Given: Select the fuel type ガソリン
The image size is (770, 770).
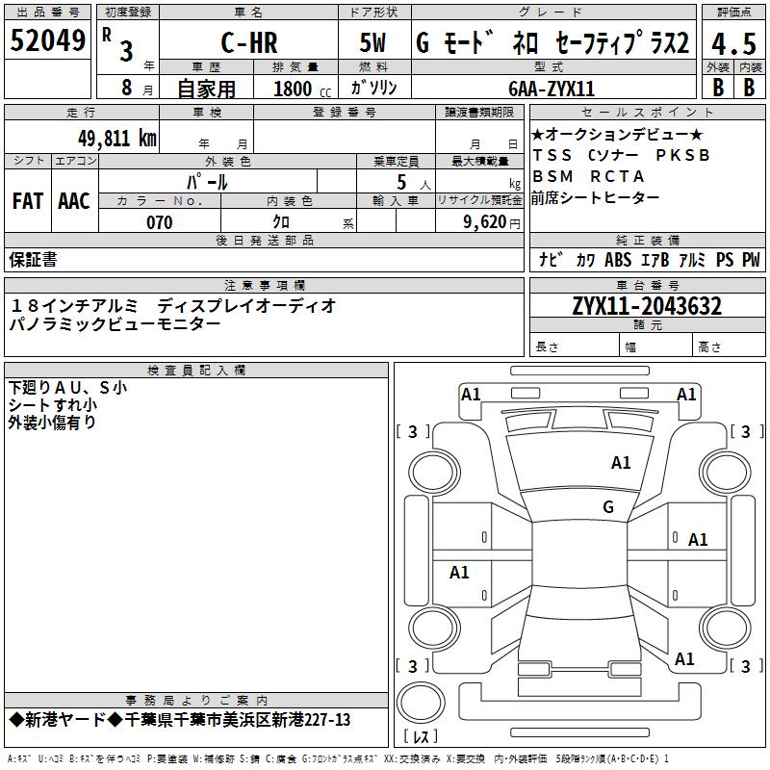Looking at the screenshot, I should pyautogui.click(x=373, y=88).
